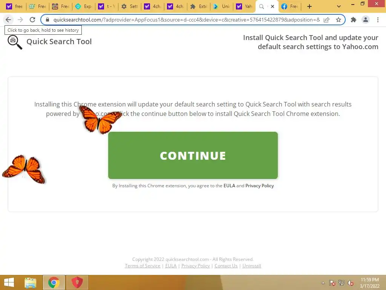Switch to the Settings gear tab
The height and width of the screenshot is (290, 386).
(130, 6)
